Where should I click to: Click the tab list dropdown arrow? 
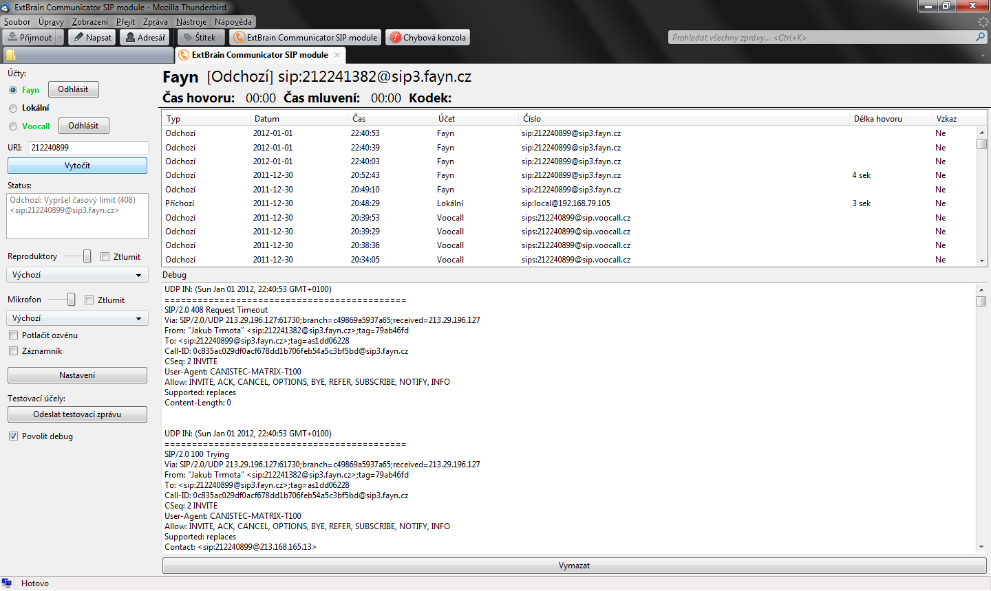[x=983, y=56]
